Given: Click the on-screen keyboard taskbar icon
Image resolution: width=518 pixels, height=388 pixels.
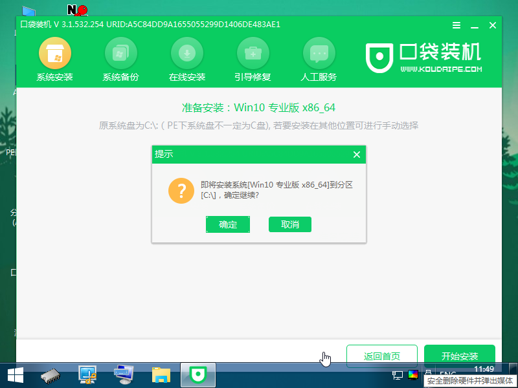Looking at the screenshot, I should 123,374.
